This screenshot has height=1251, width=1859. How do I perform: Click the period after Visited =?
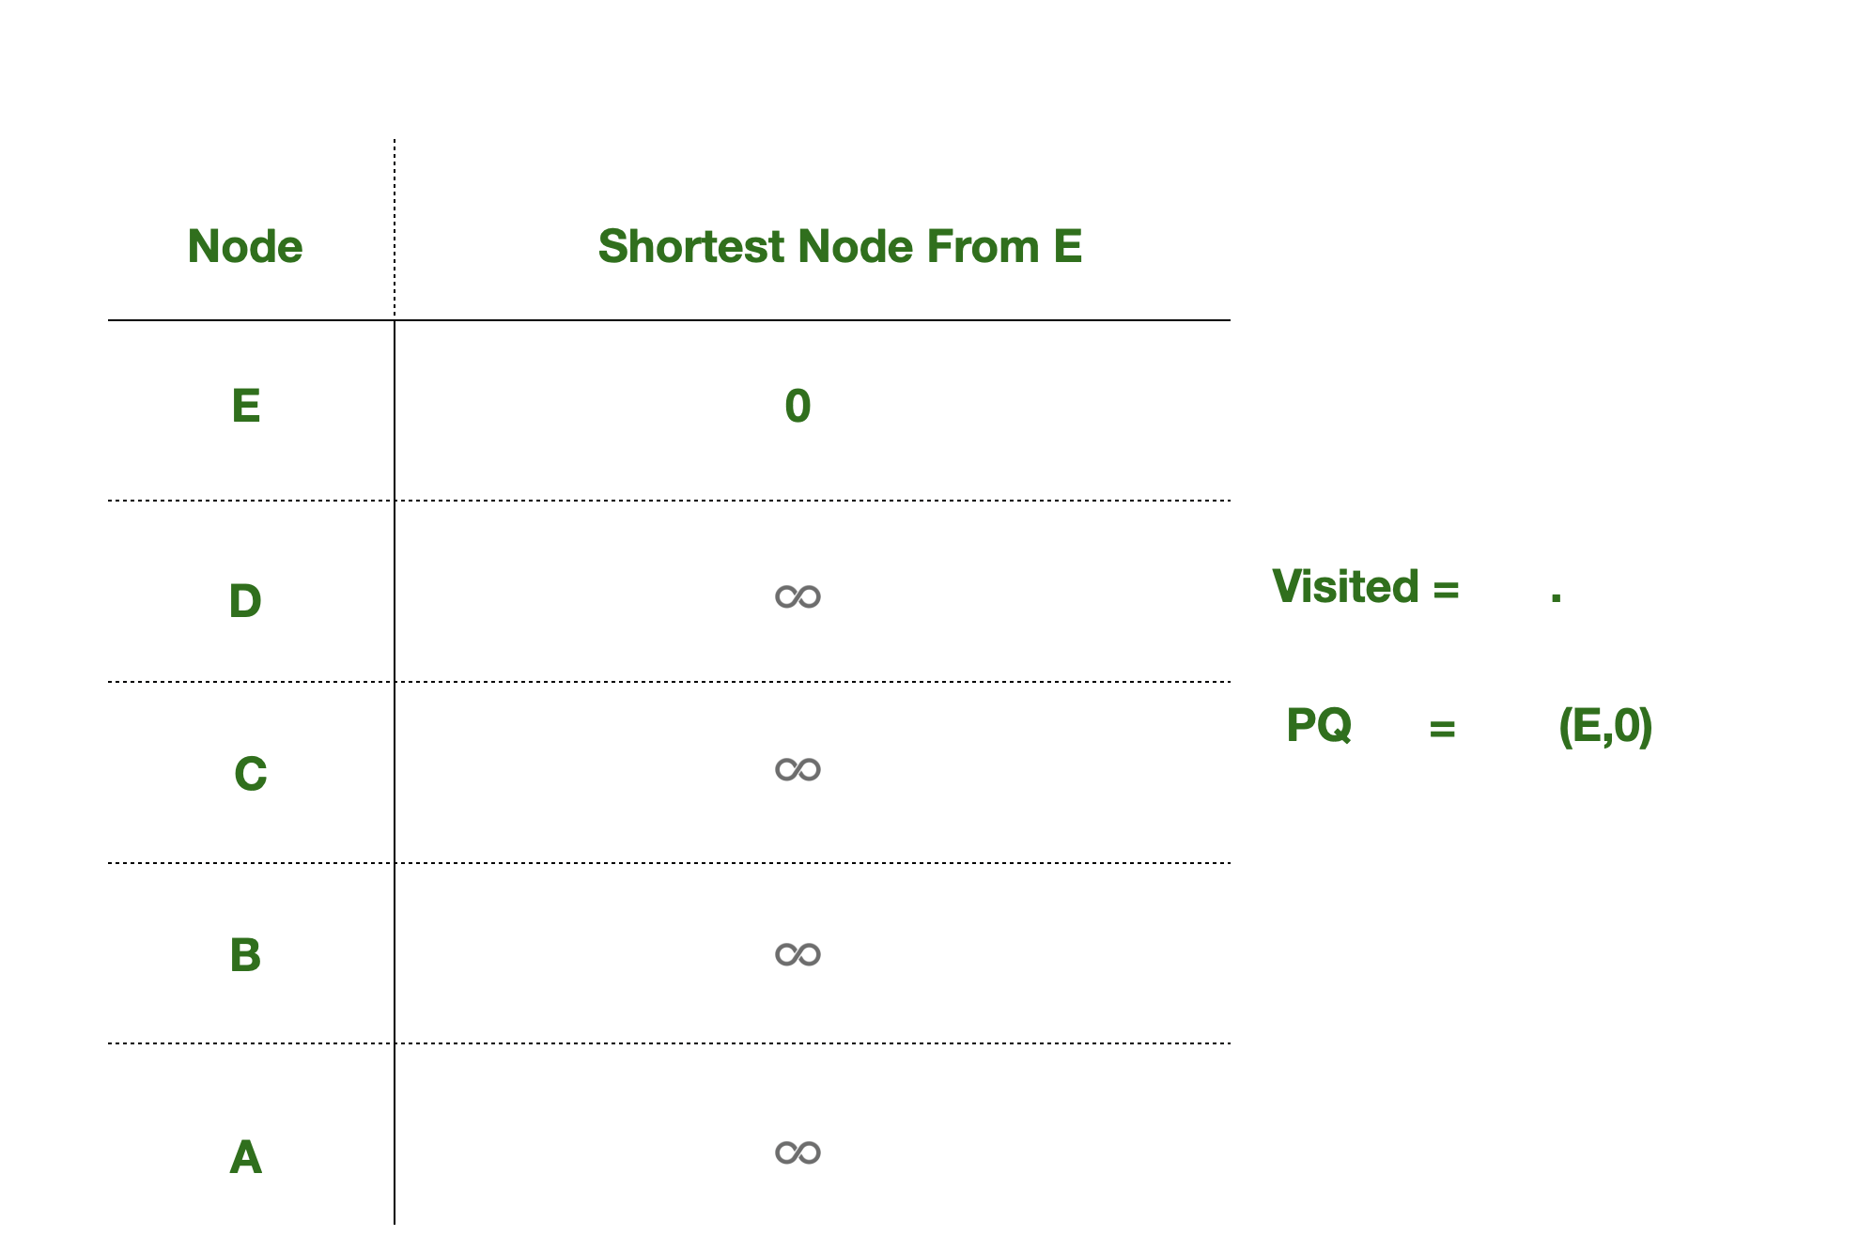[x=1557, y=597]
